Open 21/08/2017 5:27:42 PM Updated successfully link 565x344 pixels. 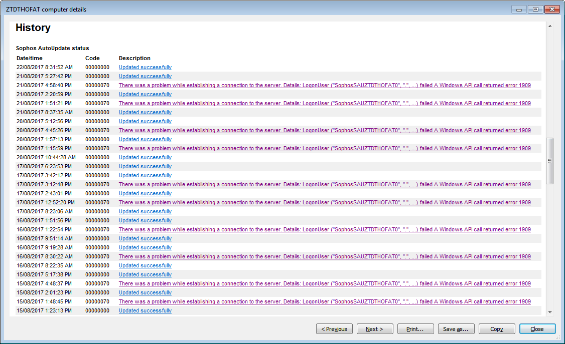[145, 76]
